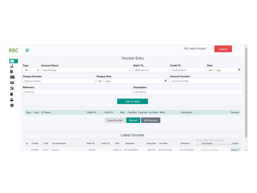Open calendar picker in the Date field
Screen dimensions: 257x193
(x=239, y=70)
